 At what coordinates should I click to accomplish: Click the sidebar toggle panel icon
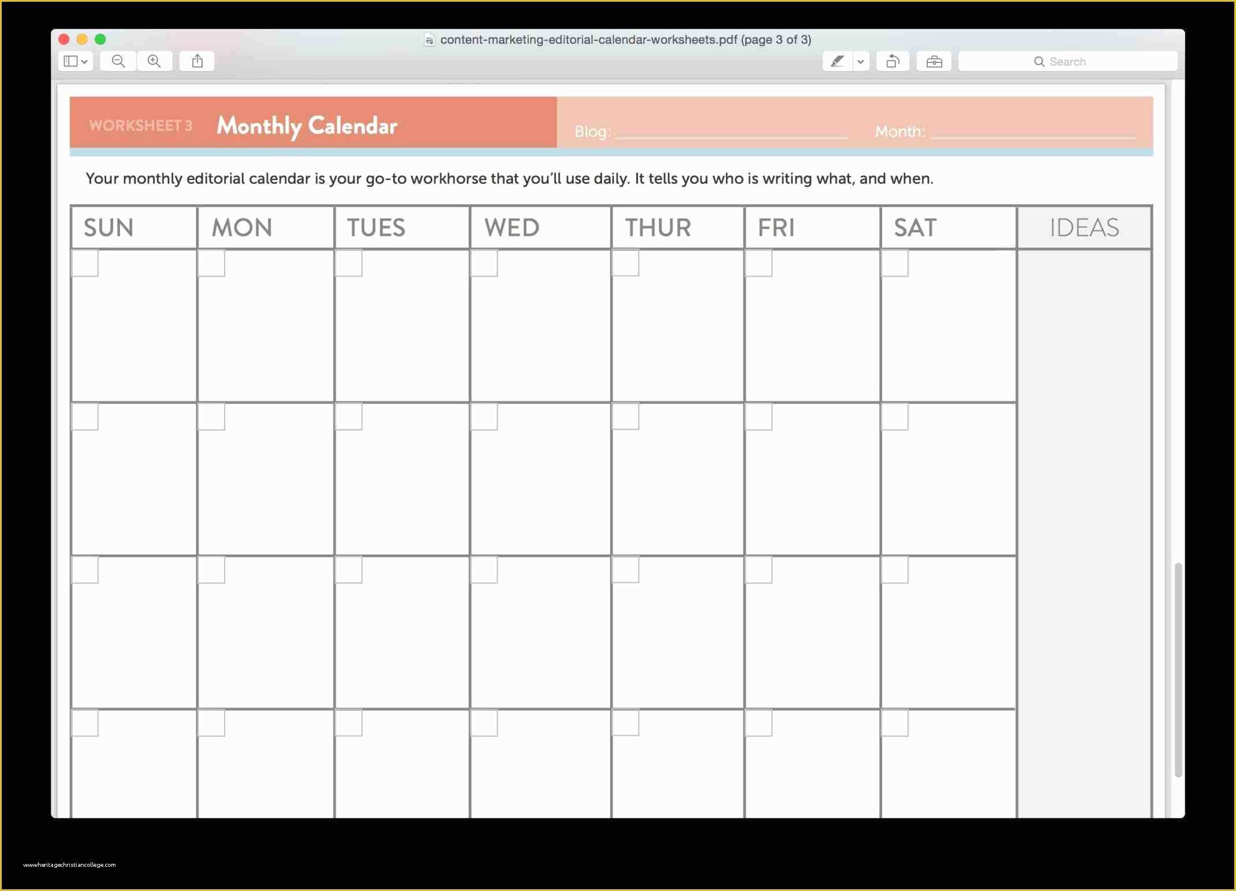(x=75, y=61)
